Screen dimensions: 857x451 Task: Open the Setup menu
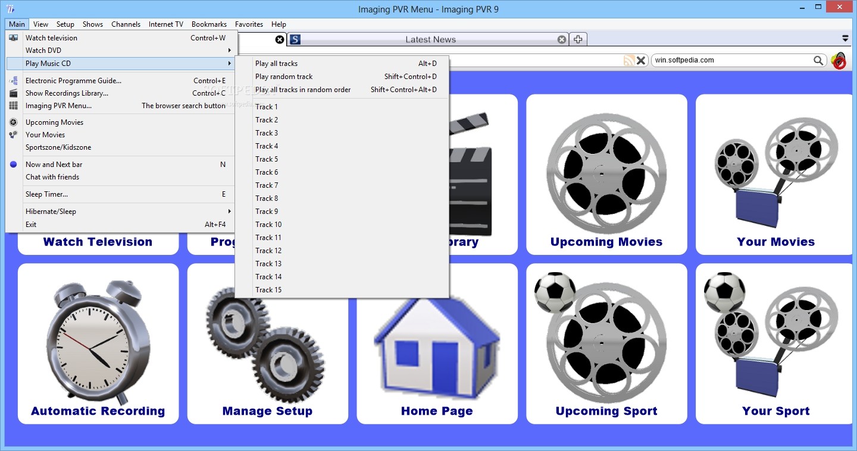(x=65, y=24)
